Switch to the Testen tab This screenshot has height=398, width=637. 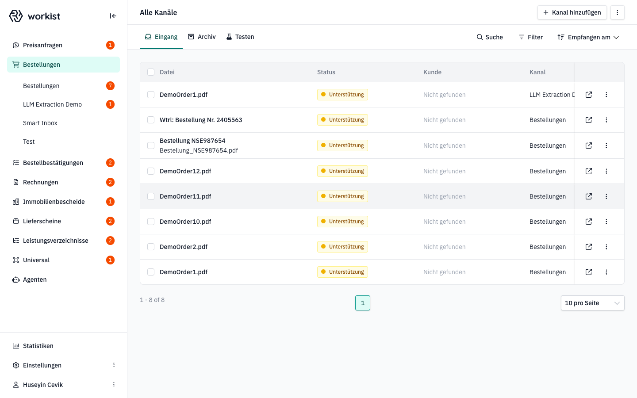(240, 37)
